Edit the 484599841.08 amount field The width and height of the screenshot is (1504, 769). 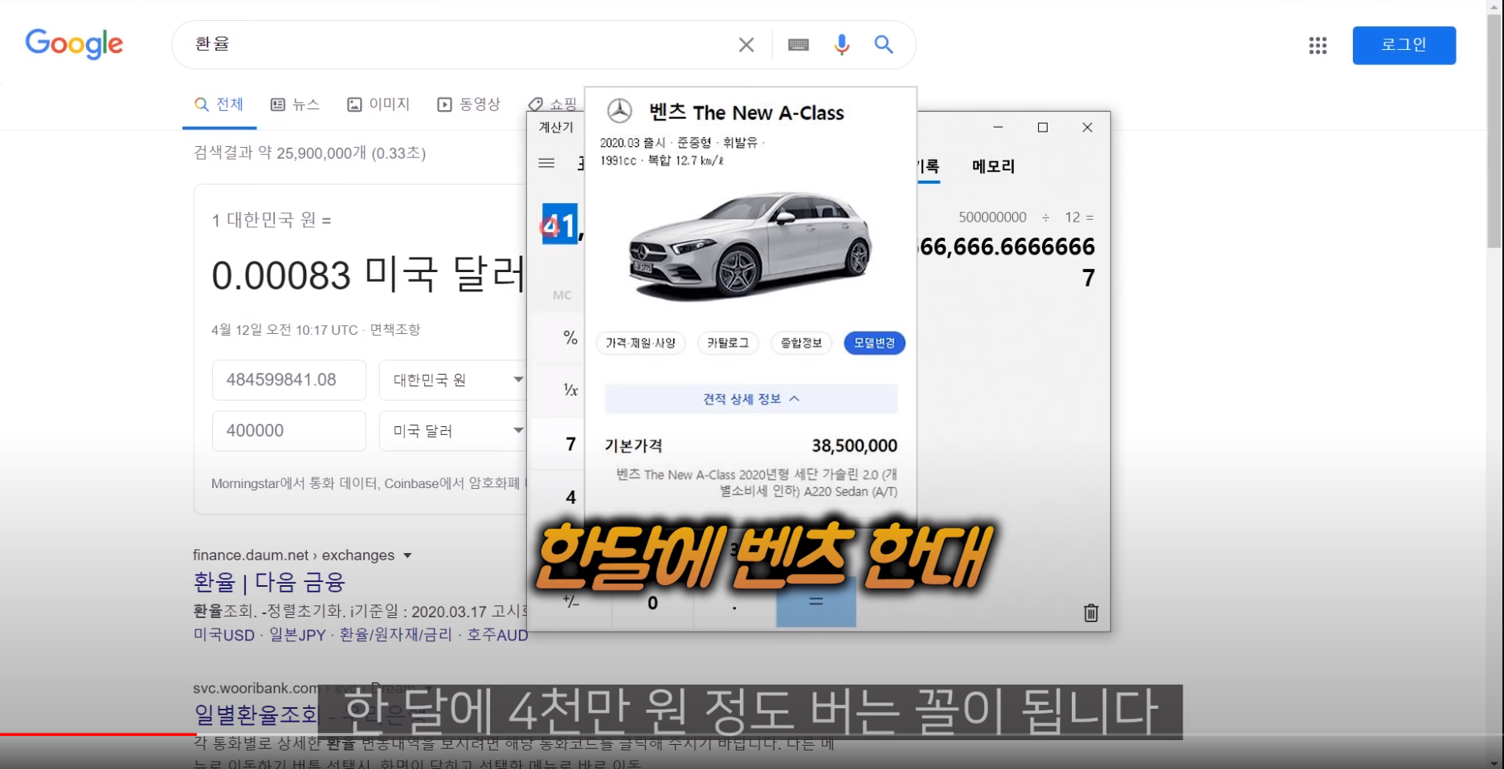click(x=289, y=380)
